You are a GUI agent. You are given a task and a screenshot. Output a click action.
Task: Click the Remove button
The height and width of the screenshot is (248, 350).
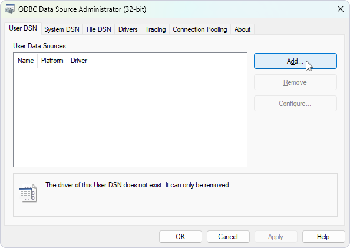[x=295, y=82]
